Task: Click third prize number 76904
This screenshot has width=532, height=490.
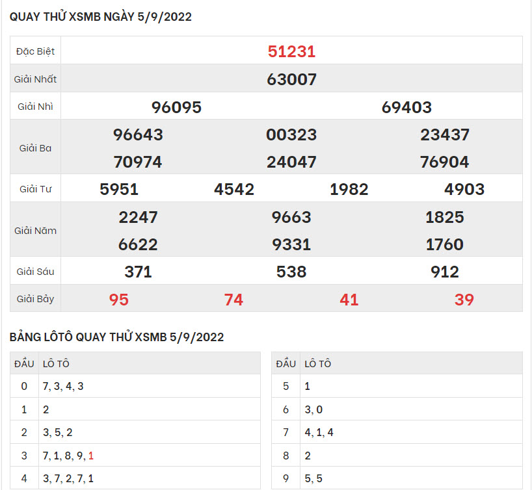Action: coord(445,162)
